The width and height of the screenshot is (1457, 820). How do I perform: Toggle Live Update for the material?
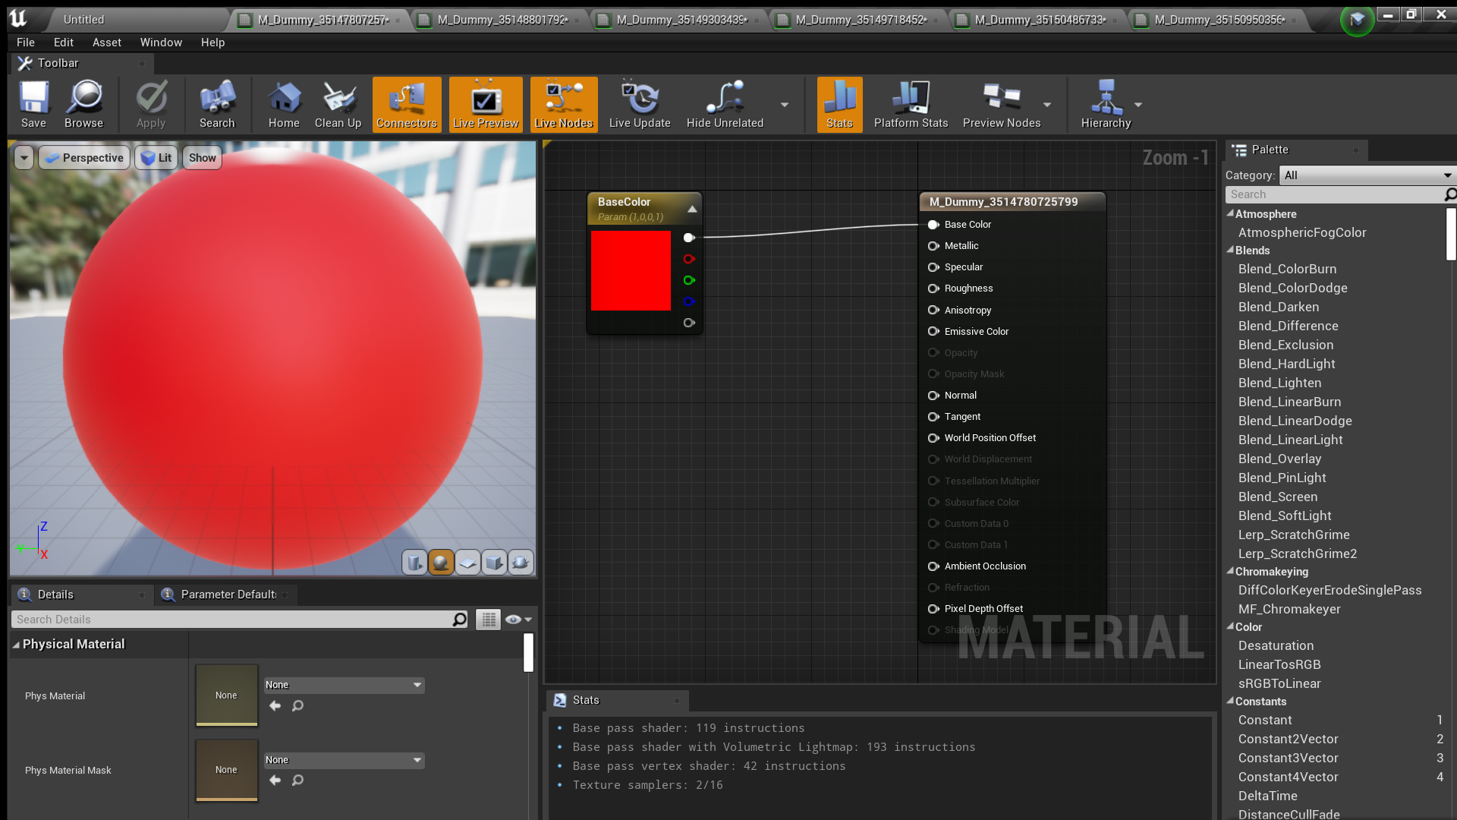click(x=639, y=104)
